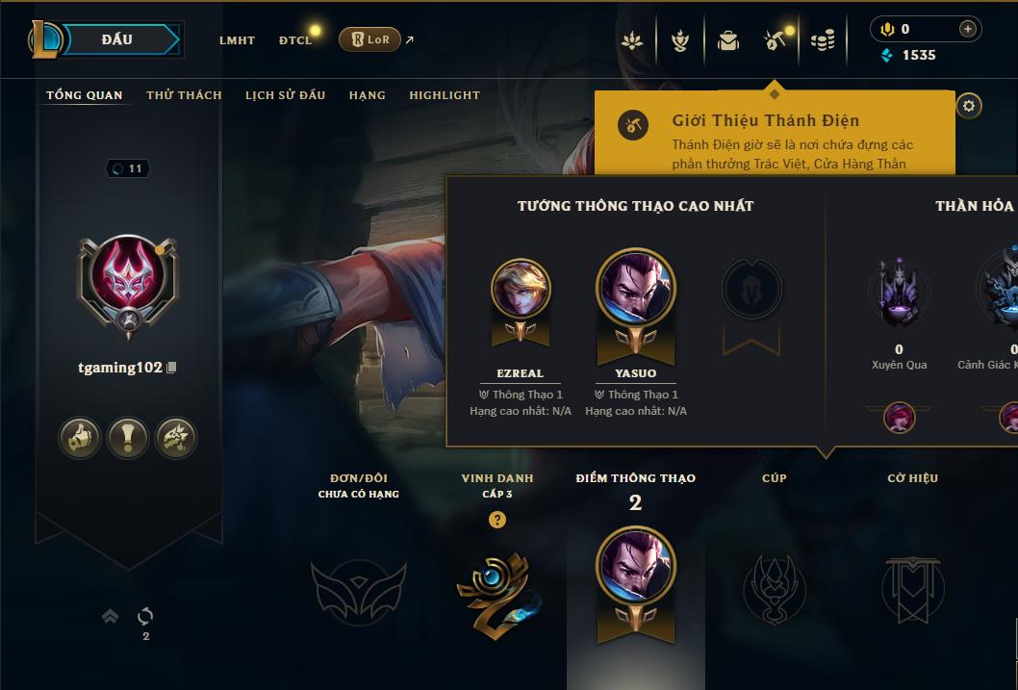Select the exclamation mark token icon

(128, 438)
